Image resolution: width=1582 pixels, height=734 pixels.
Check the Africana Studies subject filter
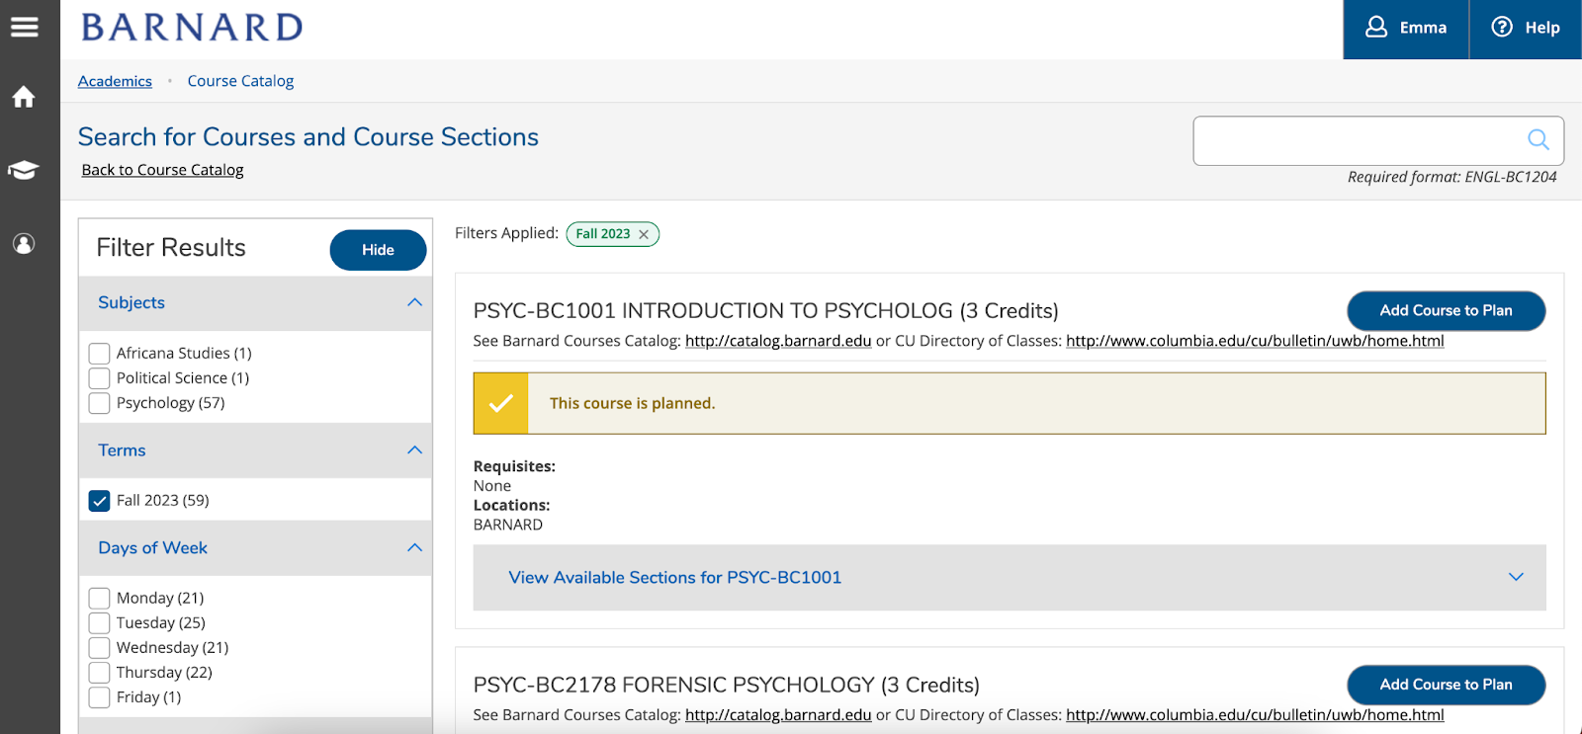click(100, 354)
